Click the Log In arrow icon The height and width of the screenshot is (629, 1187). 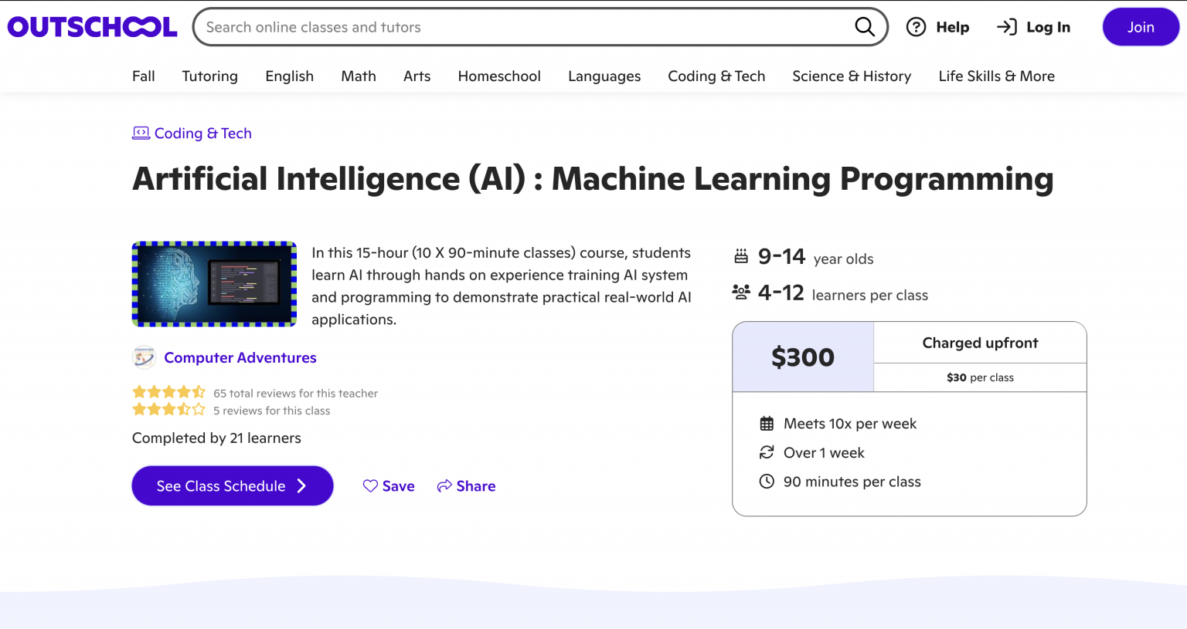tap(1007, 26)
